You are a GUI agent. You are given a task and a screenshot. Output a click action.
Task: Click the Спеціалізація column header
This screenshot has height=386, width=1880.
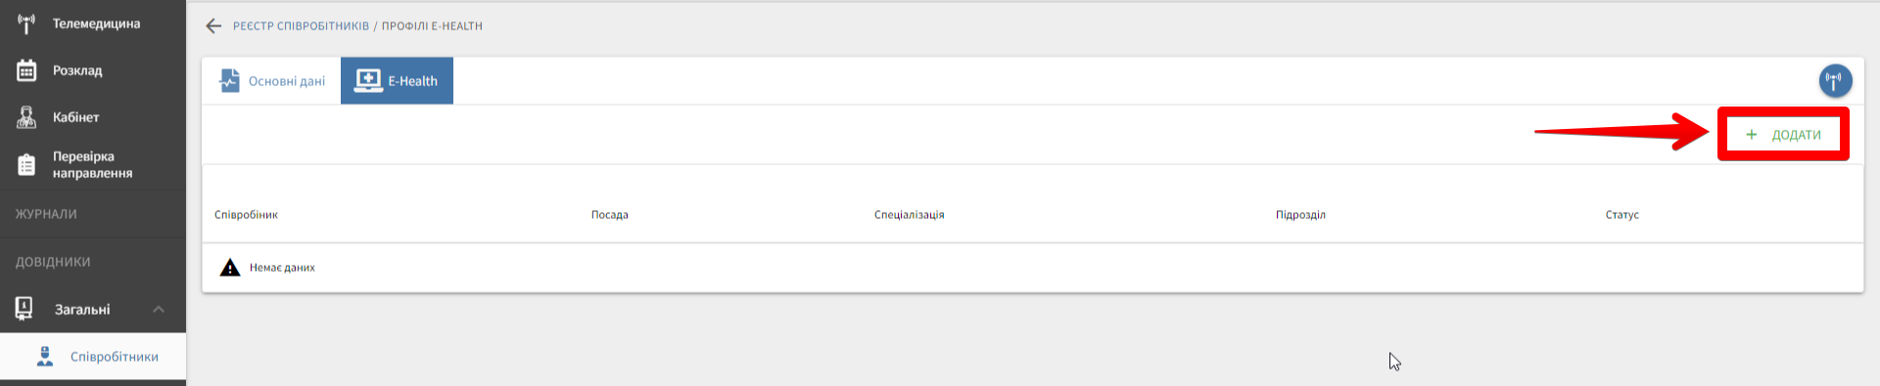click(x=909, y=215)
